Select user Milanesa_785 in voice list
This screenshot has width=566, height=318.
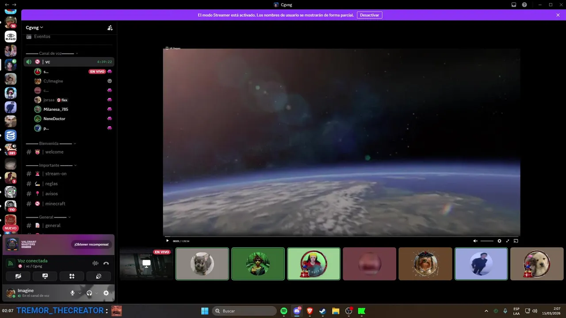tap(56, 109)
